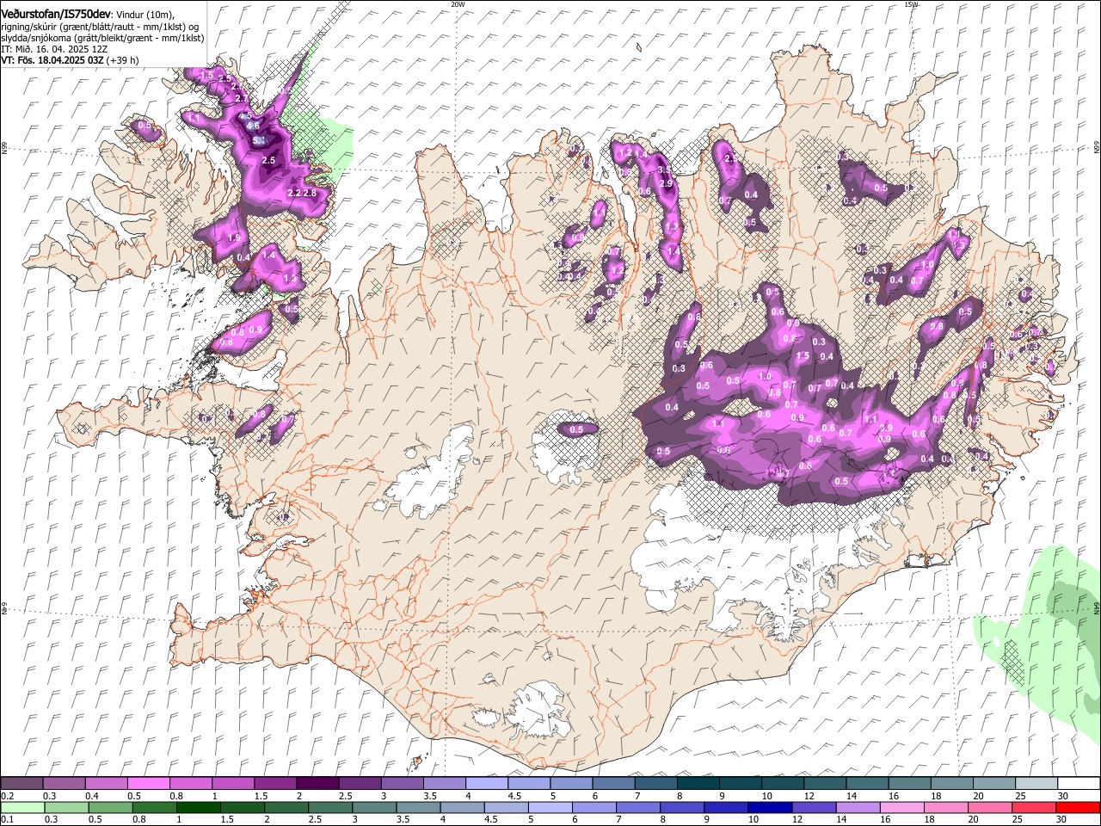Click the 4.6 precipitation value on map
The width and height of the screenshot is (1101, 826).
[253, 126]
